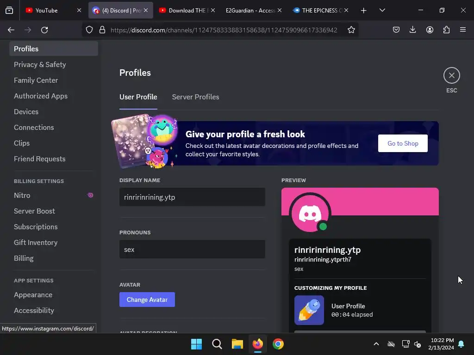Open the Firefox View icon
This screenshot has height=355, width=474.
(x=9, y=10)
